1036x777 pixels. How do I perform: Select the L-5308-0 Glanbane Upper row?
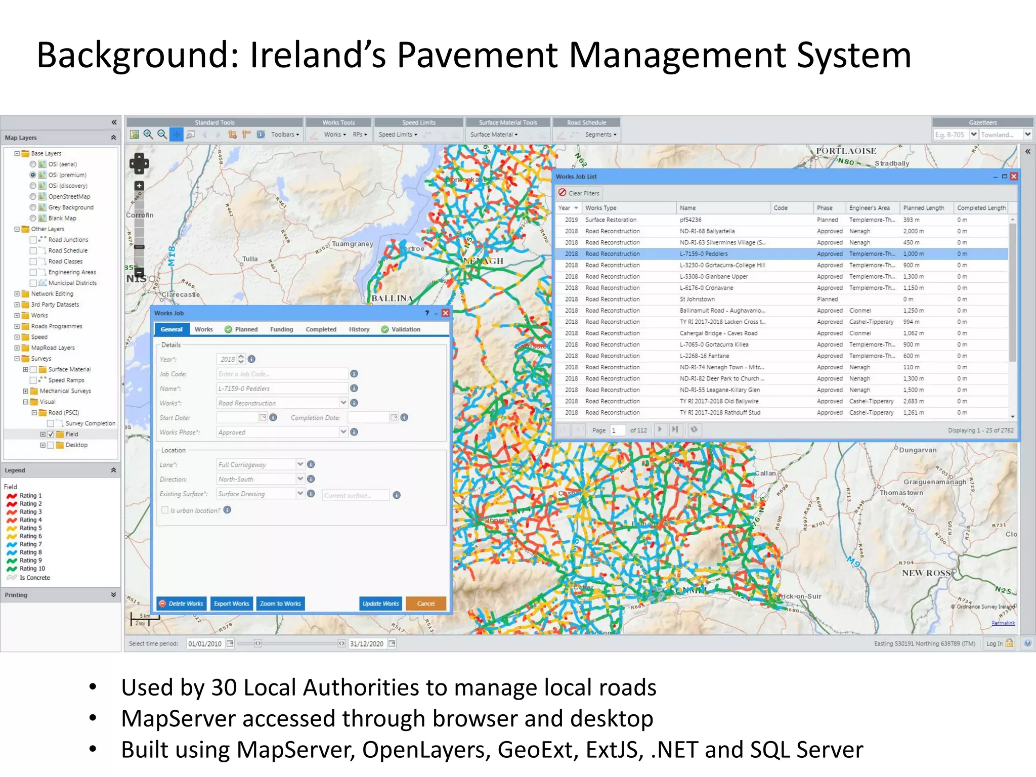tap(782, 277)
